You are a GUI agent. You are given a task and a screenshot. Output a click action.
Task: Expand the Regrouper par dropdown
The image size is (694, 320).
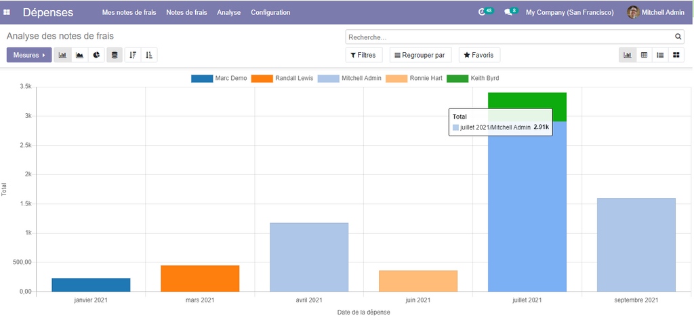click(420, 55)
